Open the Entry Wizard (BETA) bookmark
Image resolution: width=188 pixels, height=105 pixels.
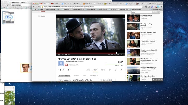pos(77,9)
